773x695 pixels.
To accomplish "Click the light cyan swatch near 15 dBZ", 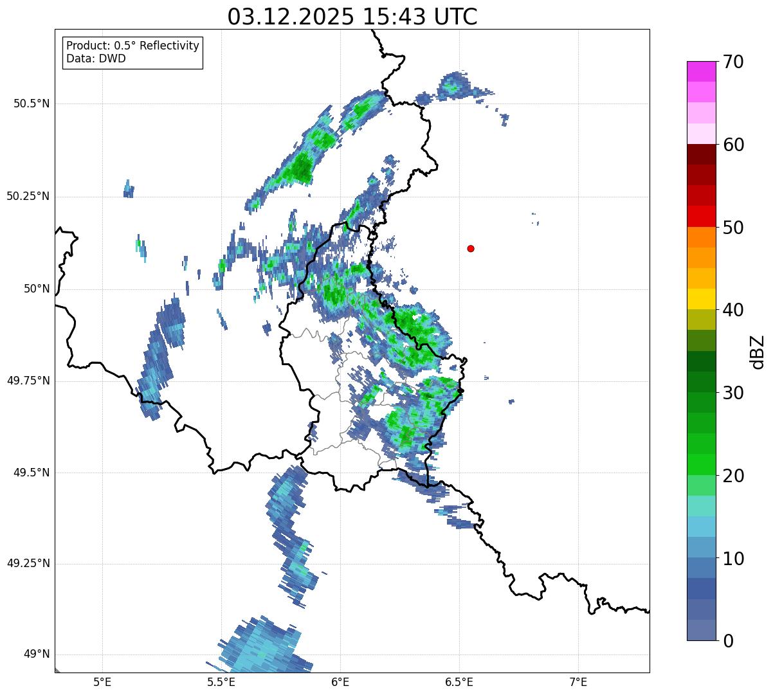I will click(701, 506).
